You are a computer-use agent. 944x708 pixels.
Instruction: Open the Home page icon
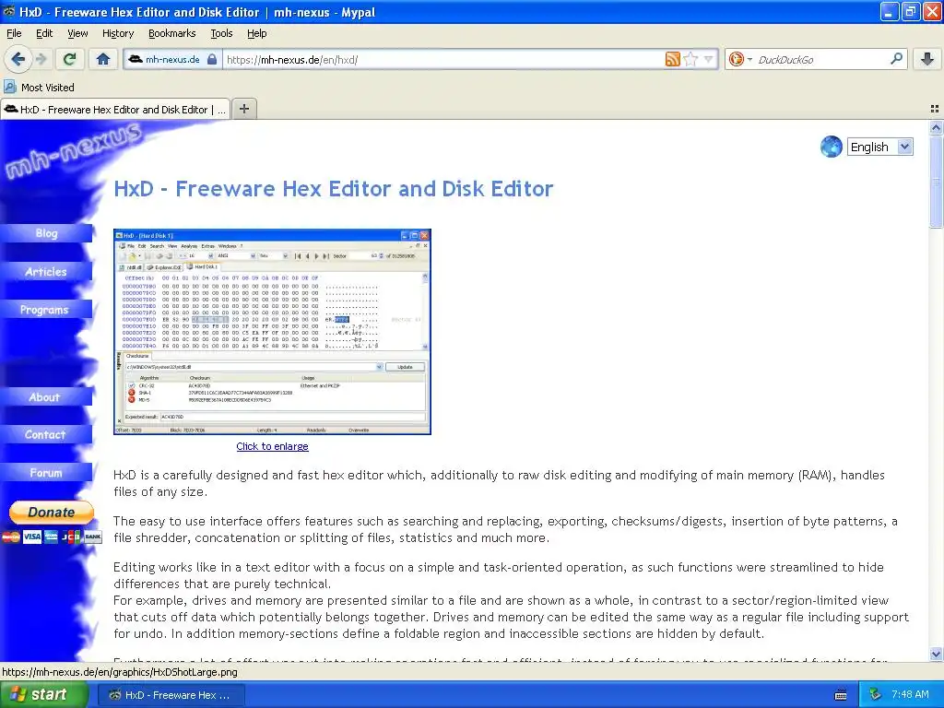(103, 59)
